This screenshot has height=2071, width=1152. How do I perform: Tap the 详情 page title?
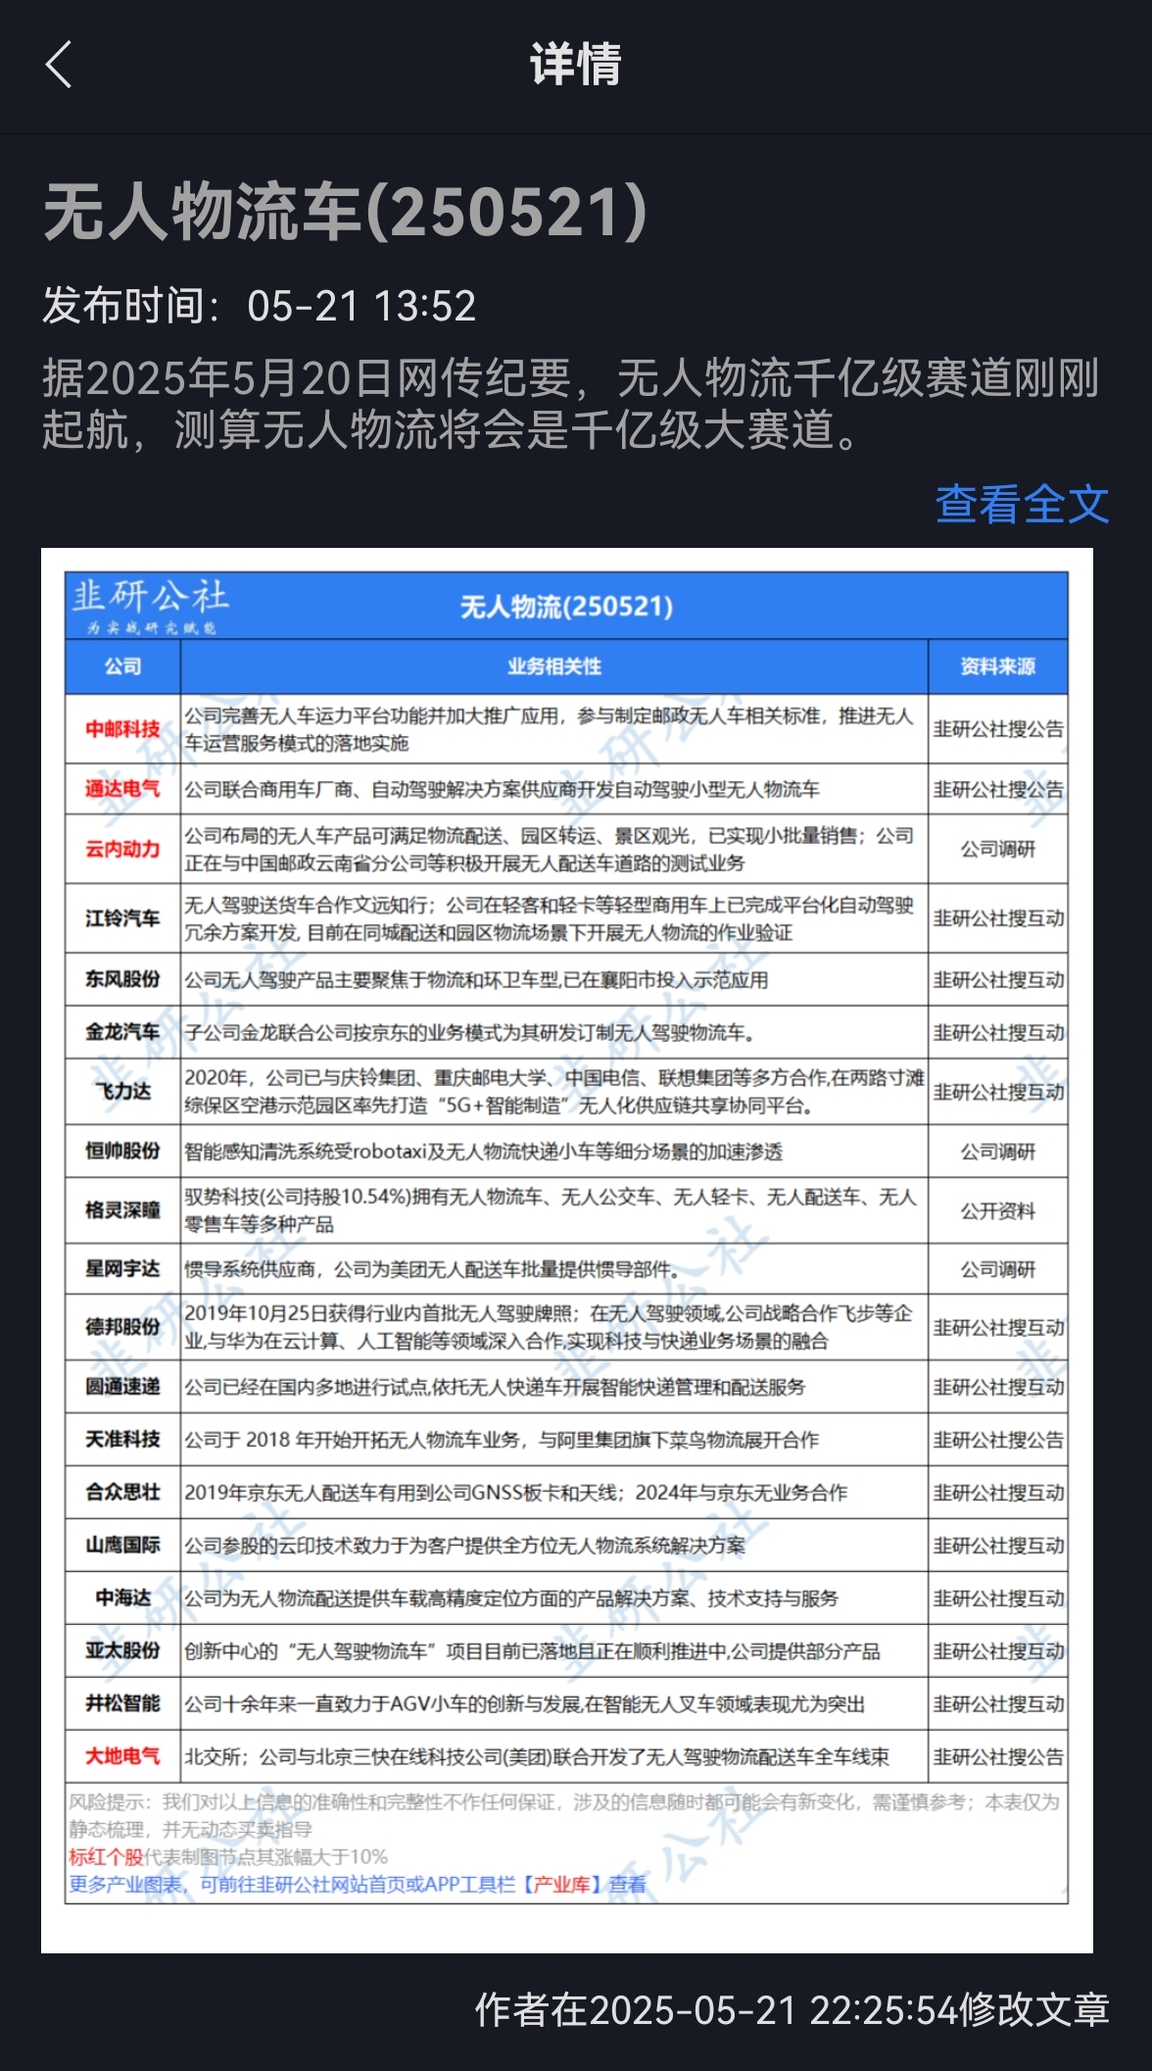[576, 65]
